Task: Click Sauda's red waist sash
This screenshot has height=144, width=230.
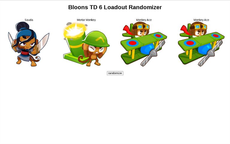Action: coord(25,52)
